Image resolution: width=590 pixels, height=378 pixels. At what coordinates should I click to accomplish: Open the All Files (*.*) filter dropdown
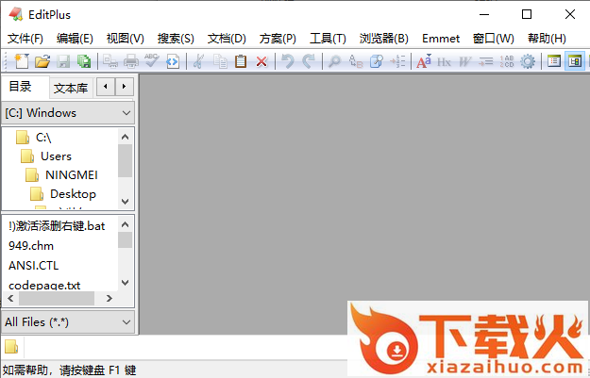point(68,322)
